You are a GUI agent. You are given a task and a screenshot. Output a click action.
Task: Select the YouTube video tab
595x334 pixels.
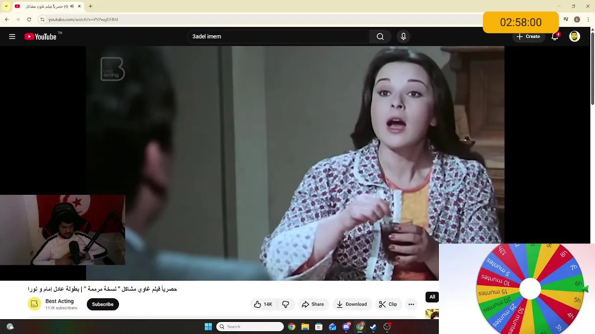coord(48,6)
